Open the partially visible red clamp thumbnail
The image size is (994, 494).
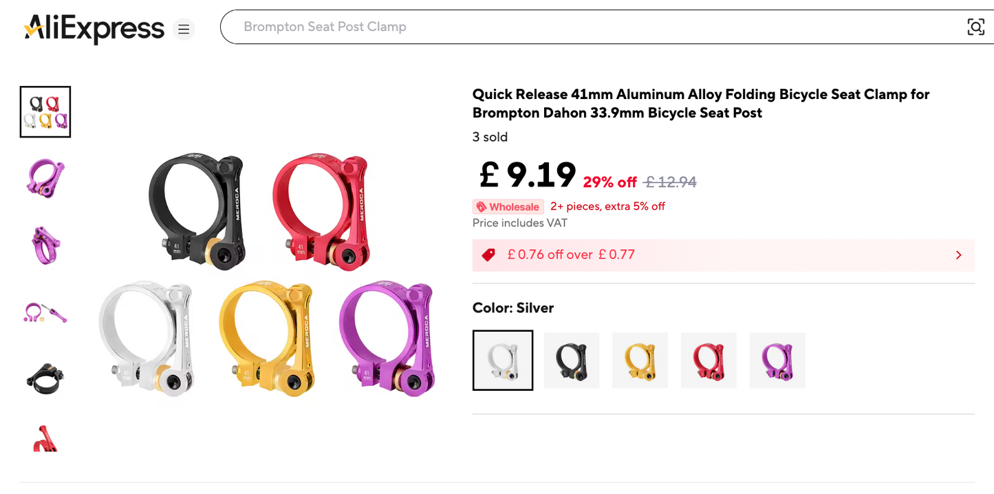coord(45,437)
